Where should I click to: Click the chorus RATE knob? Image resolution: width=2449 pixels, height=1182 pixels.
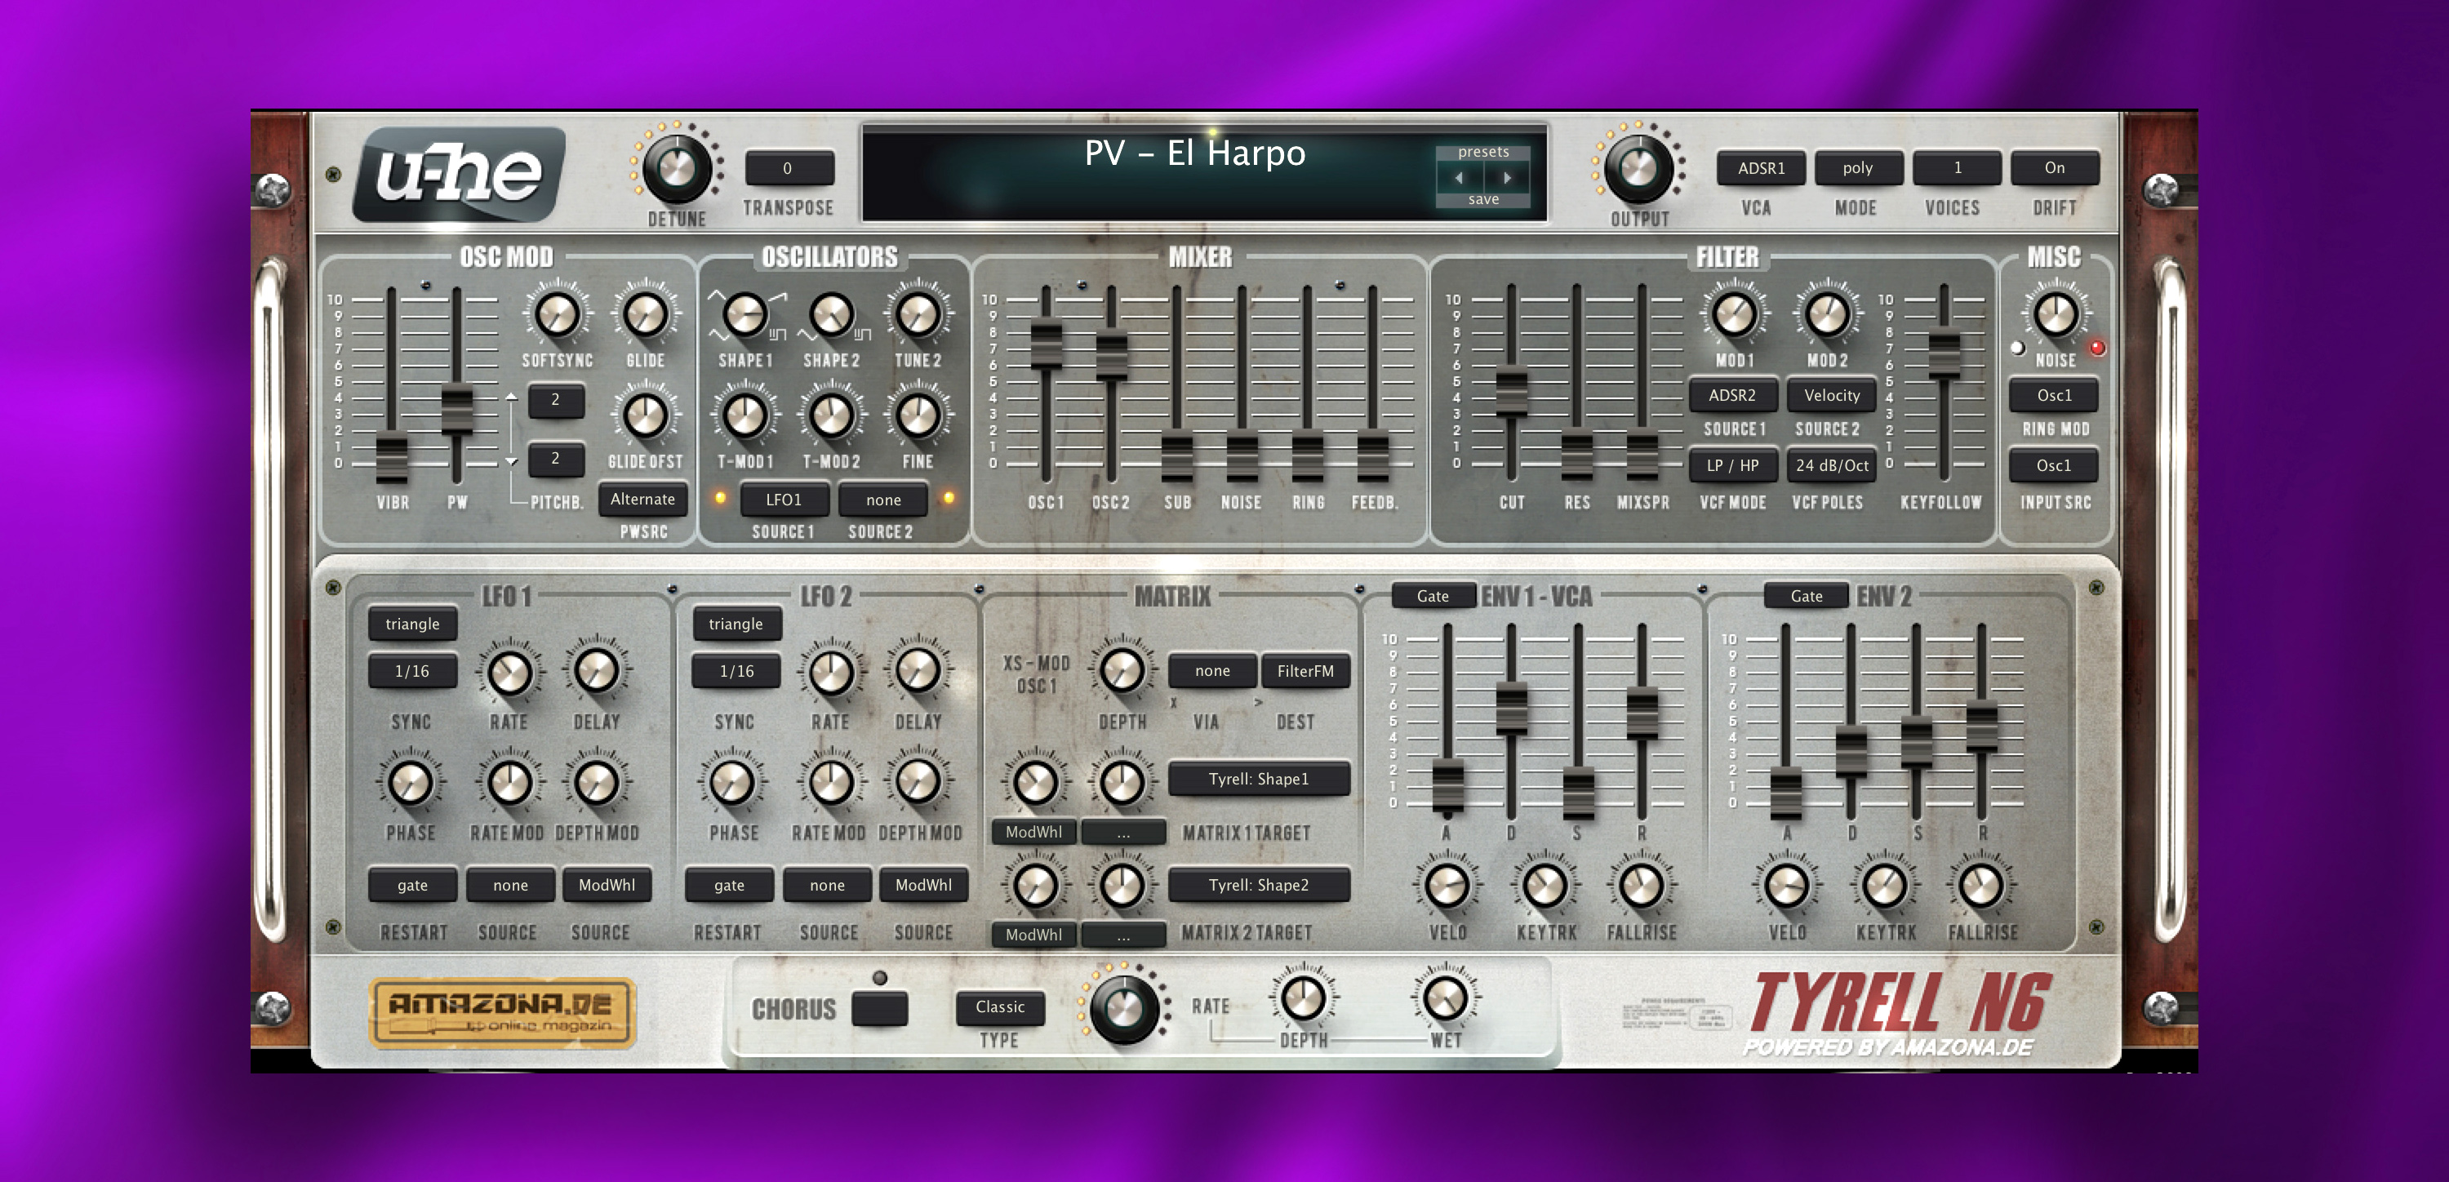pos(1124,1008)
